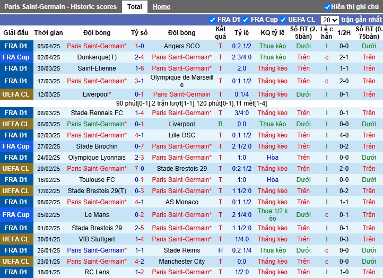The image size is (383, 278).
Task: Open Le Mans team link
Action: click(x=97, y=215)
